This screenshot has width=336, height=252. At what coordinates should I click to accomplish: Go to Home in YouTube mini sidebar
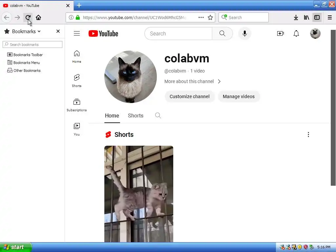point(77,56)
